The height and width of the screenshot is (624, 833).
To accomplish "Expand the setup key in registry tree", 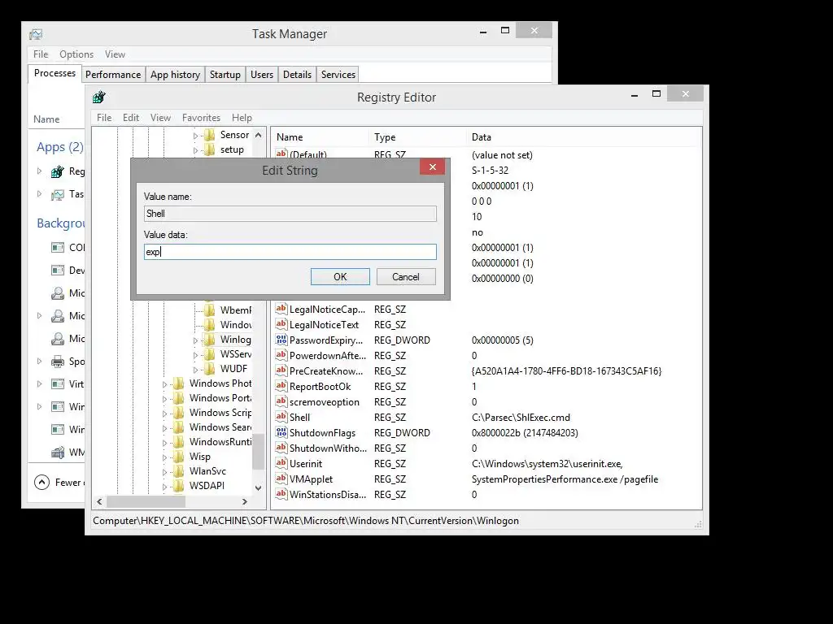I will click(x=195, y=150).
